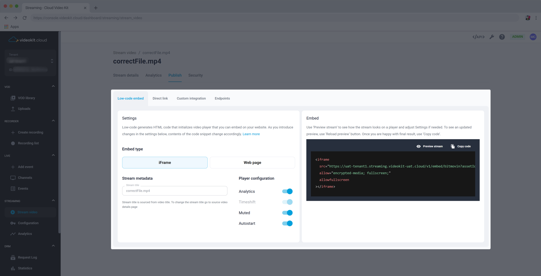
Task: Open the browser three-dot menu
Action: pos(536,18)
